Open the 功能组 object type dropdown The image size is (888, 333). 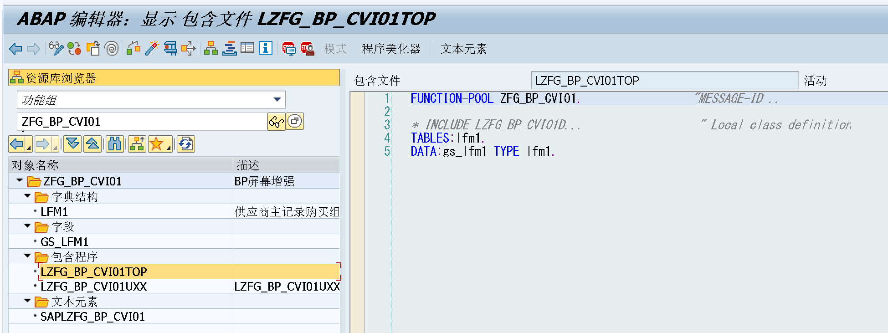coord(277,100)
